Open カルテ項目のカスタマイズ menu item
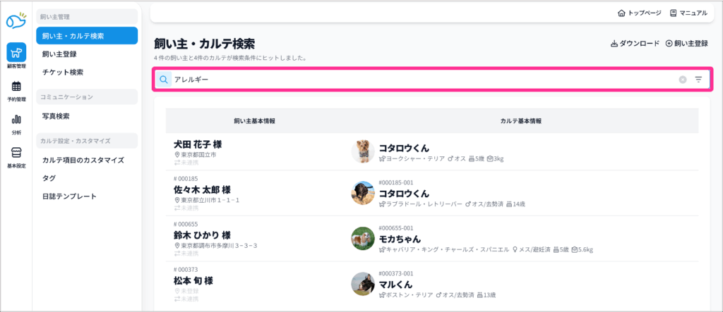The height and width of the screenshot is (312, 723). tap(83, 160)
